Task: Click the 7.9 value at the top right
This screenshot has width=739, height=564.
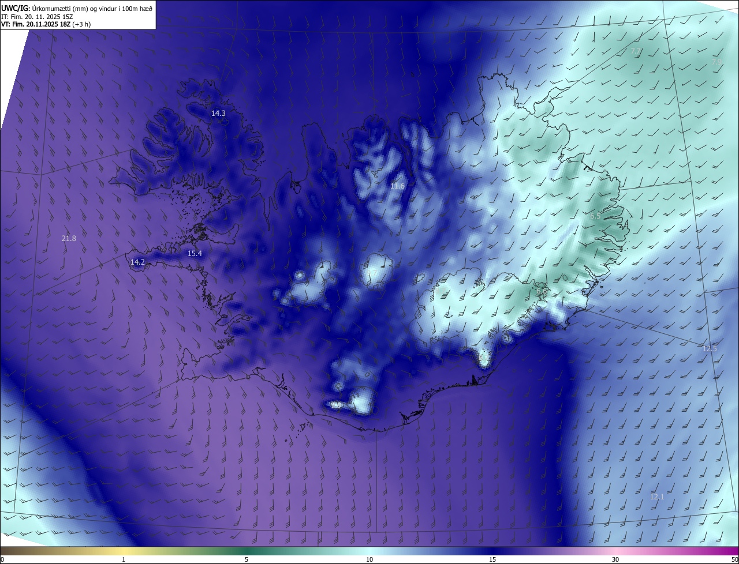Action: 716,62
